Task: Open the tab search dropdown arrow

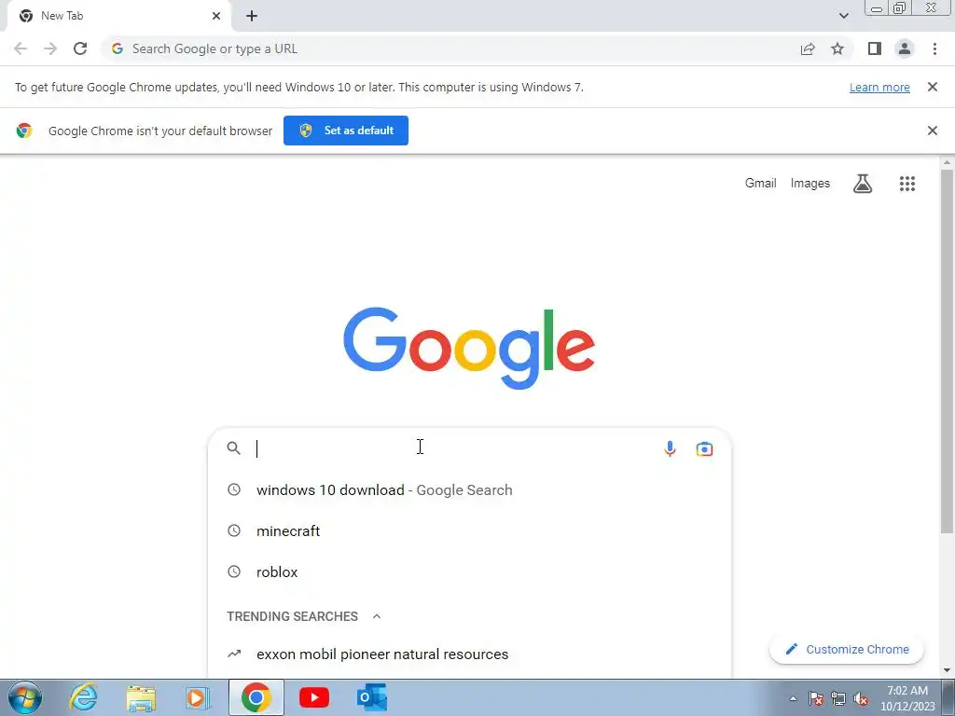Action: pyautogui.click(x=843, y=16)
